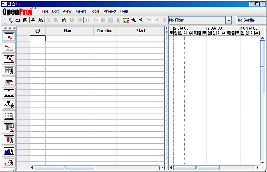The height and width of the screenshot is (172, 267).
Task: Open RBS chart view in sidebar
Action: point(9,104)
